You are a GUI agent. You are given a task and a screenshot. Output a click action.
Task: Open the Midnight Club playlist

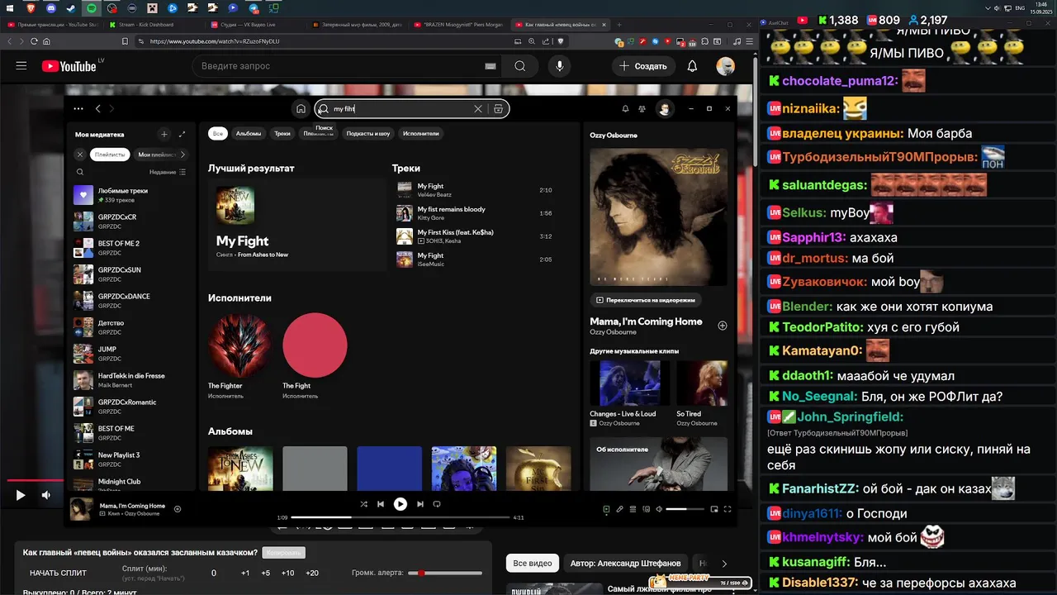[x=130, y=485]
